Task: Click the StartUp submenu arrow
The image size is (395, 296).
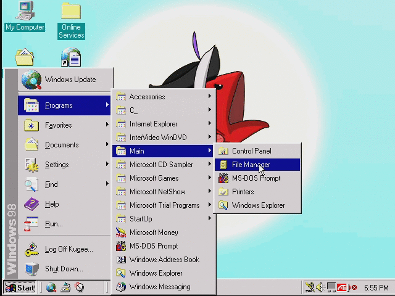Action: click(210, 218)
